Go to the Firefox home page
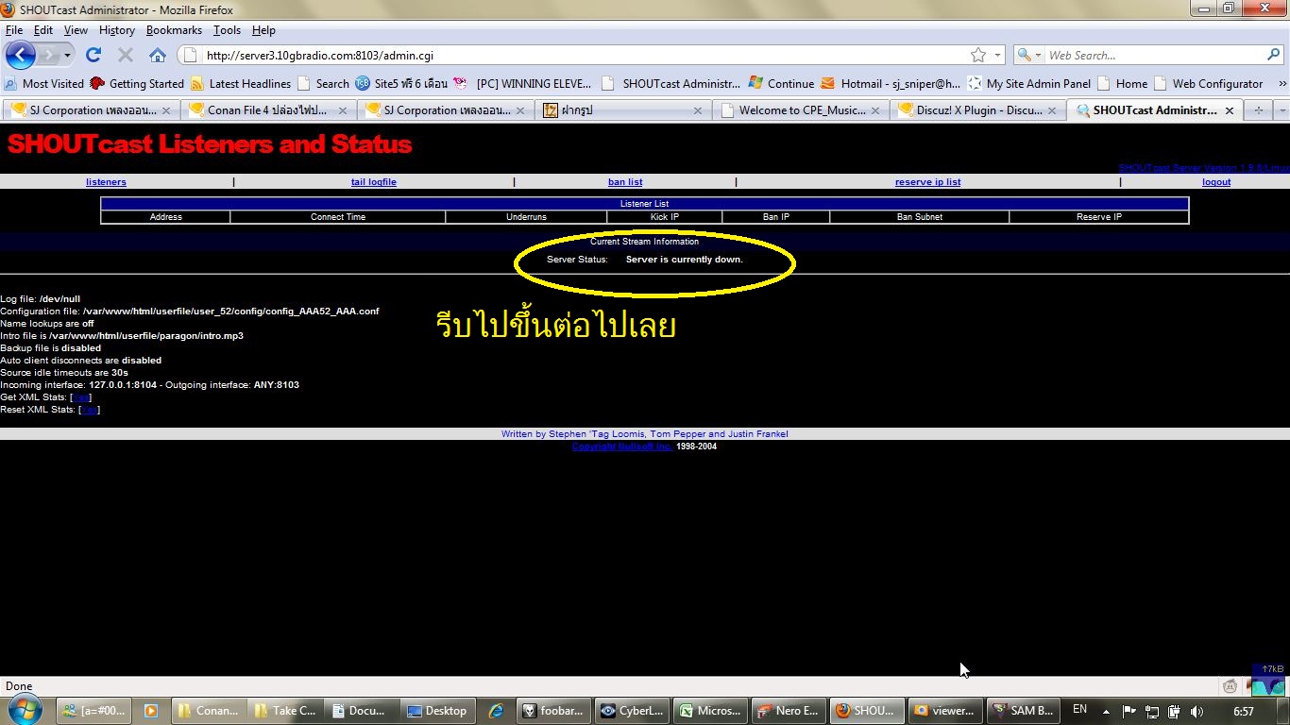Screen dimensions: 1290x725 [x=158, y=55]
